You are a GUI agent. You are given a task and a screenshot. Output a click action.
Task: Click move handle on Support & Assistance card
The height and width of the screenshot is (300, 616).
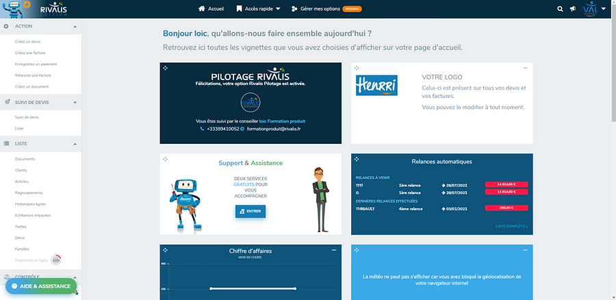tap(166, 159)
